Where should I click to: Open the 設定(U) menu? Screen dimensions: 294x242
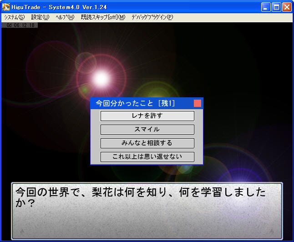[40, 17]
